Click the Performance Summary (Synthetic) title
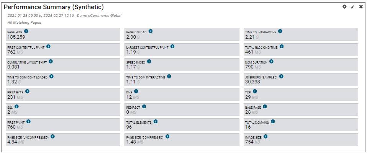 (54, 7)
